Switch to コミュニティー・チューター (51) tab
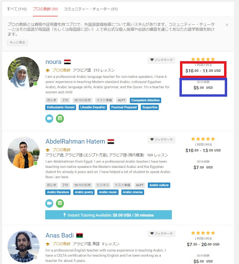Screen dimensions: 239x264 point(91,9)
